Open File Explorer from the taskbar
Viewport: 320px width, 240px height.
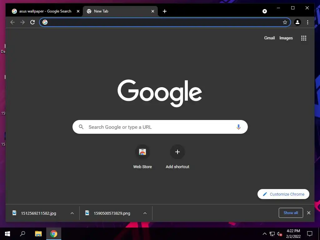pyautogui.click(x=38, y=234)
